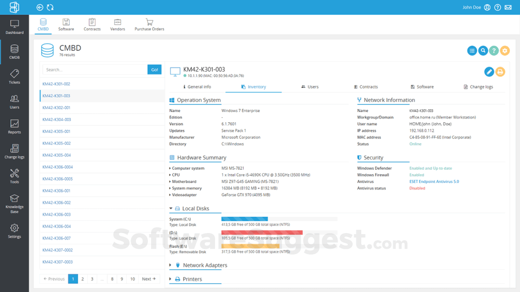Select KM42-K306-0004 in the list
Viewport: 520px width, 292px height.
pos(102,167)
